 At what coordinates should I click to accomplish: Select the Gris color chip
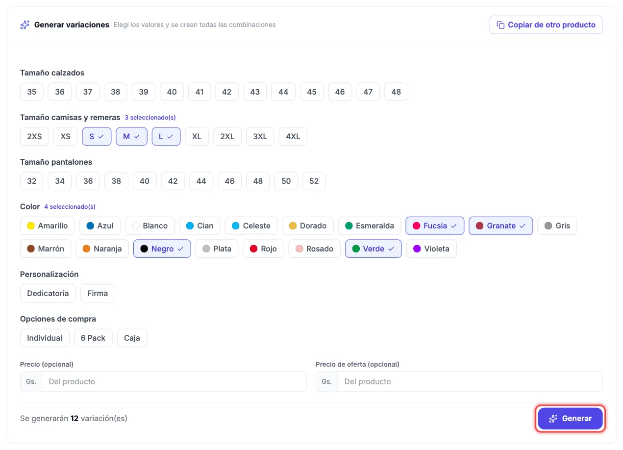tap(557, 226)
